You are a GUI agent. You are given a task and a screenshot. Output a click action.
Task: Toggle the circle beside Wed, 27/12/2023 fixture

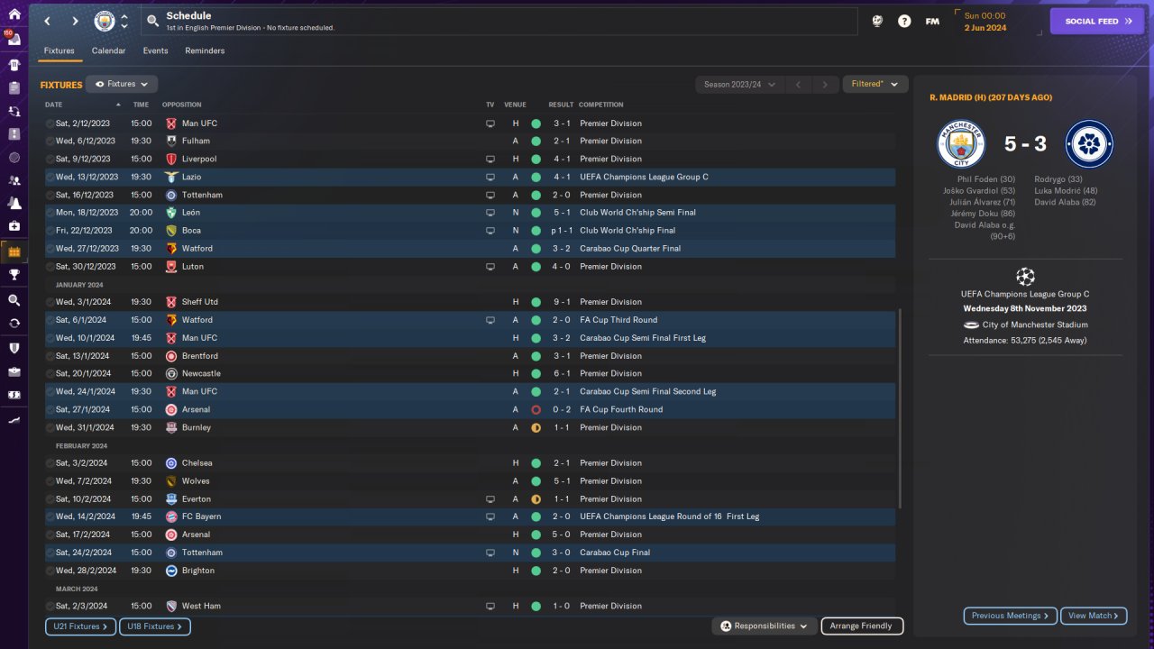click(50, 249)
